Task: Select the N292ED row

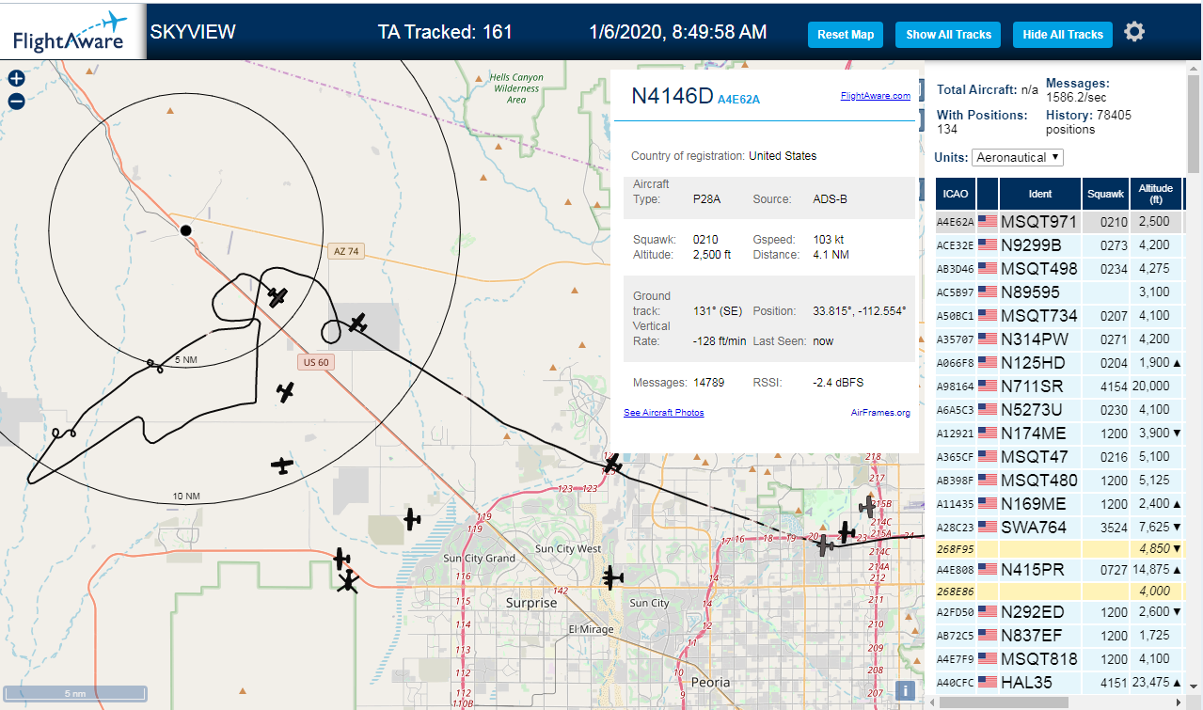Action: 1059,612
